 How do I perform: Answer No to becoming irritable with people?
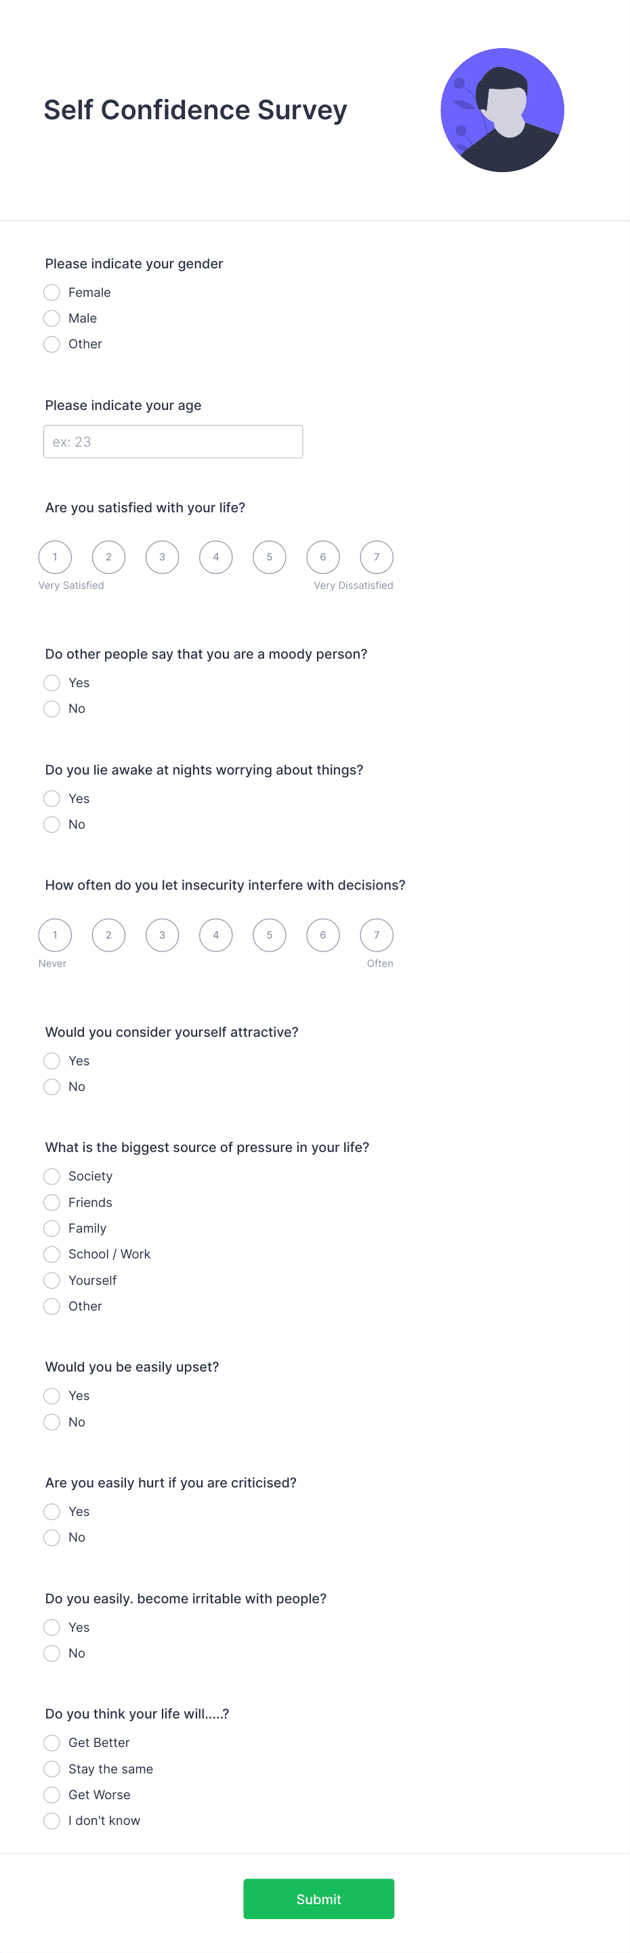(x=51, y=1653)
